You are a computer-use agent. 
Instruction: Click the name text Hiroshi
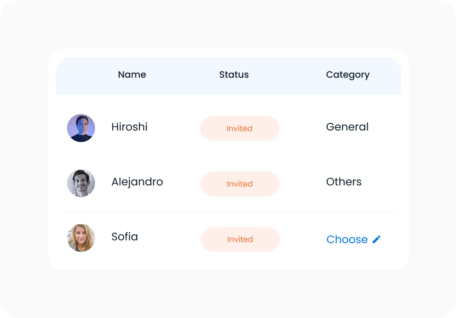130,127
